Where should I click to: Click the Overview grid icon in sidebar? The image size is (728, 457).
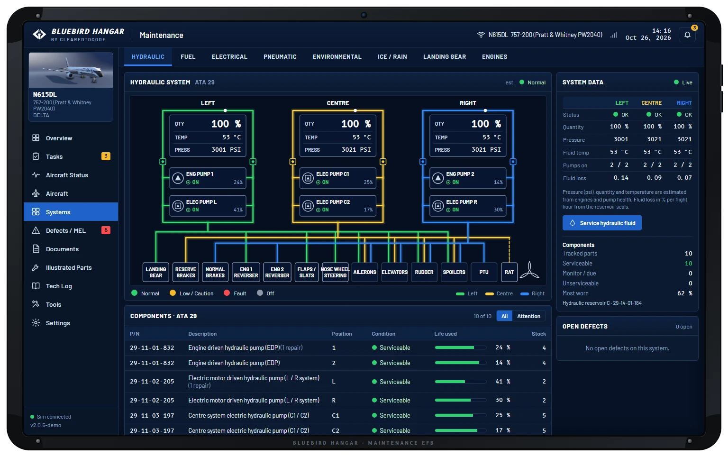click(36, 138)
